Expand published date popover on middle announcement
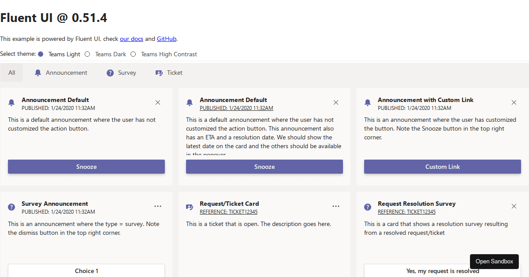 point(236,108)
